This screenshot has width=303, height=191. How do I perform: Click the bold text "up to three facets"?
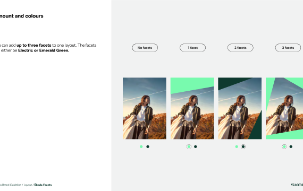34,45
